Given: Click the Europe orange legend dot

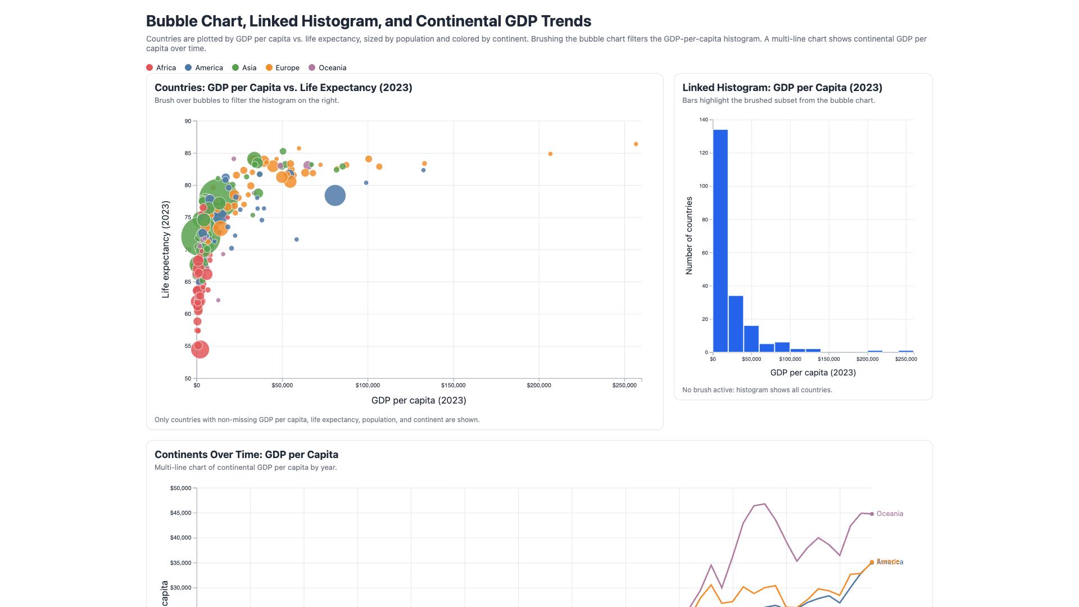Looking at the screenshot, I should click(x=269, y=67).
